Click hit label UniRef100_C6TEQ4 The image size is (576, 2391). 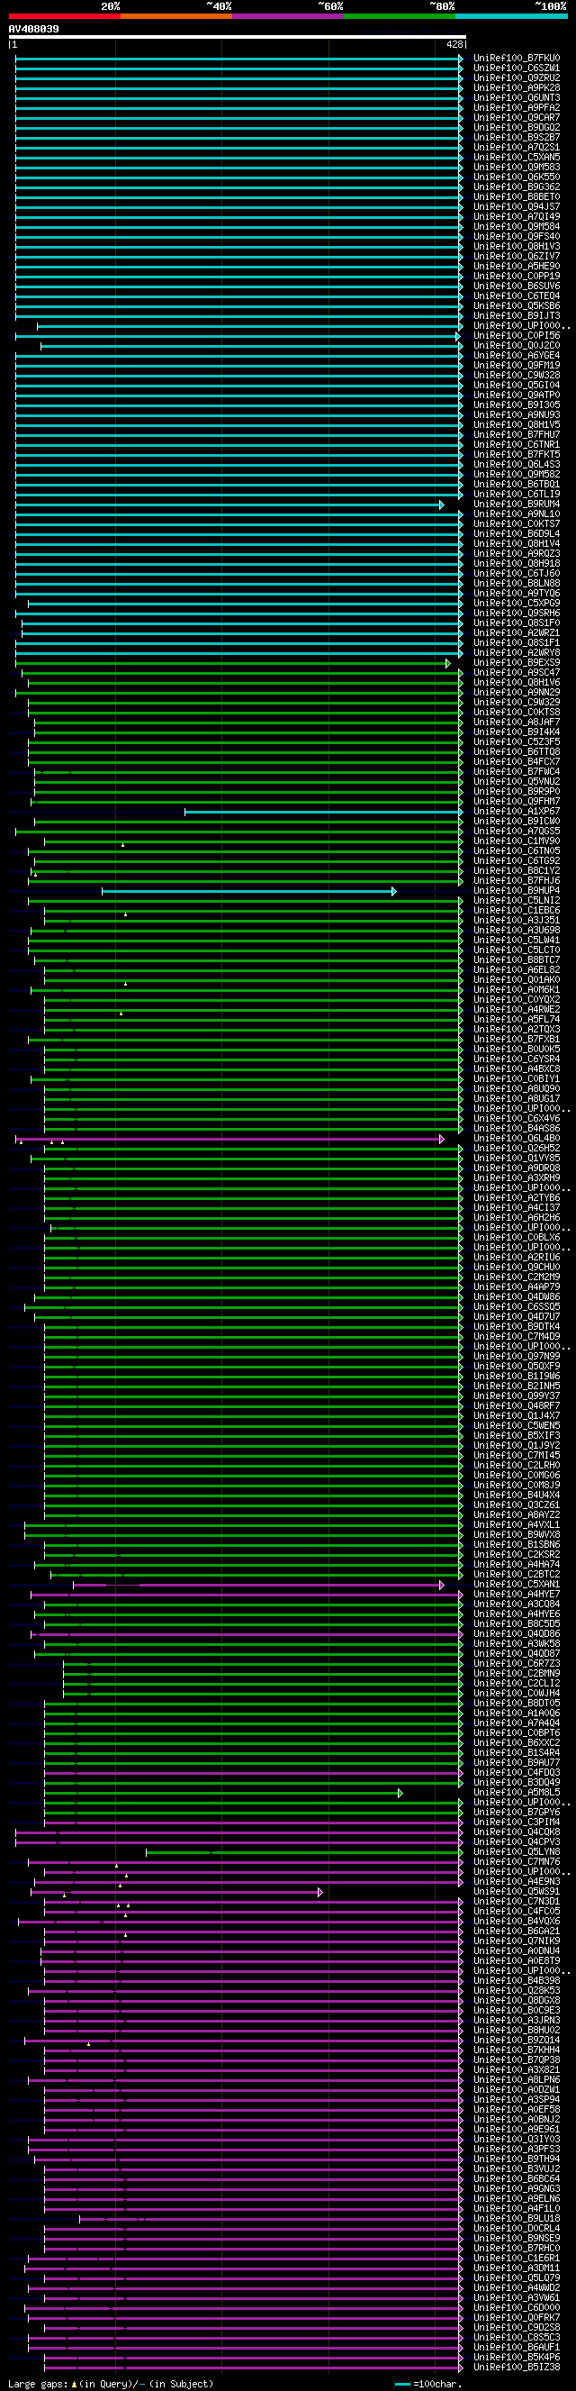tap(517, 296)
